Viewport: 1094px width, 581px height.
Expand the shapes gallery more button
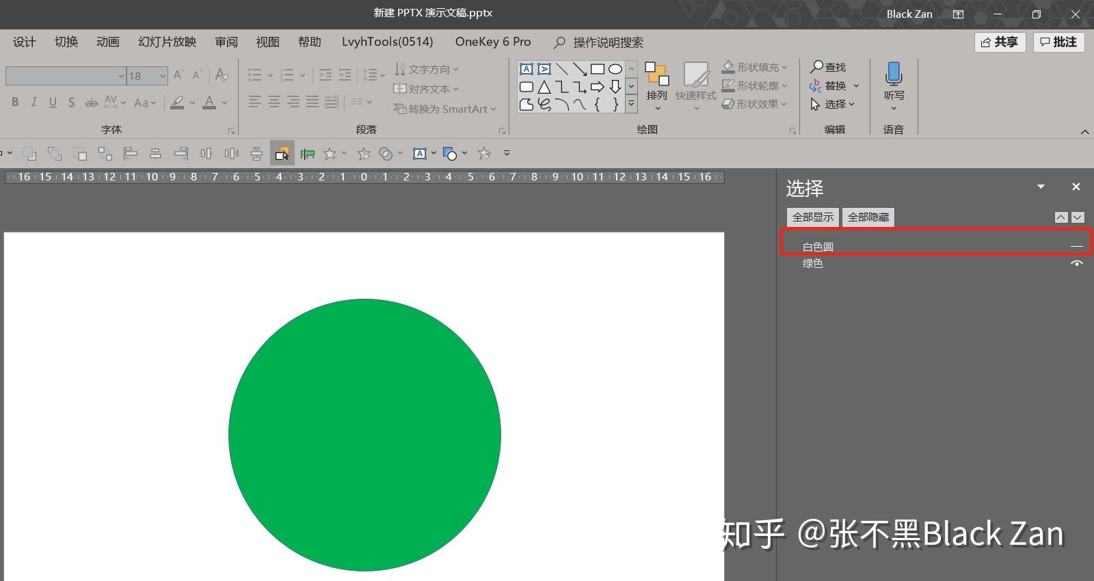tap(631, 104)
